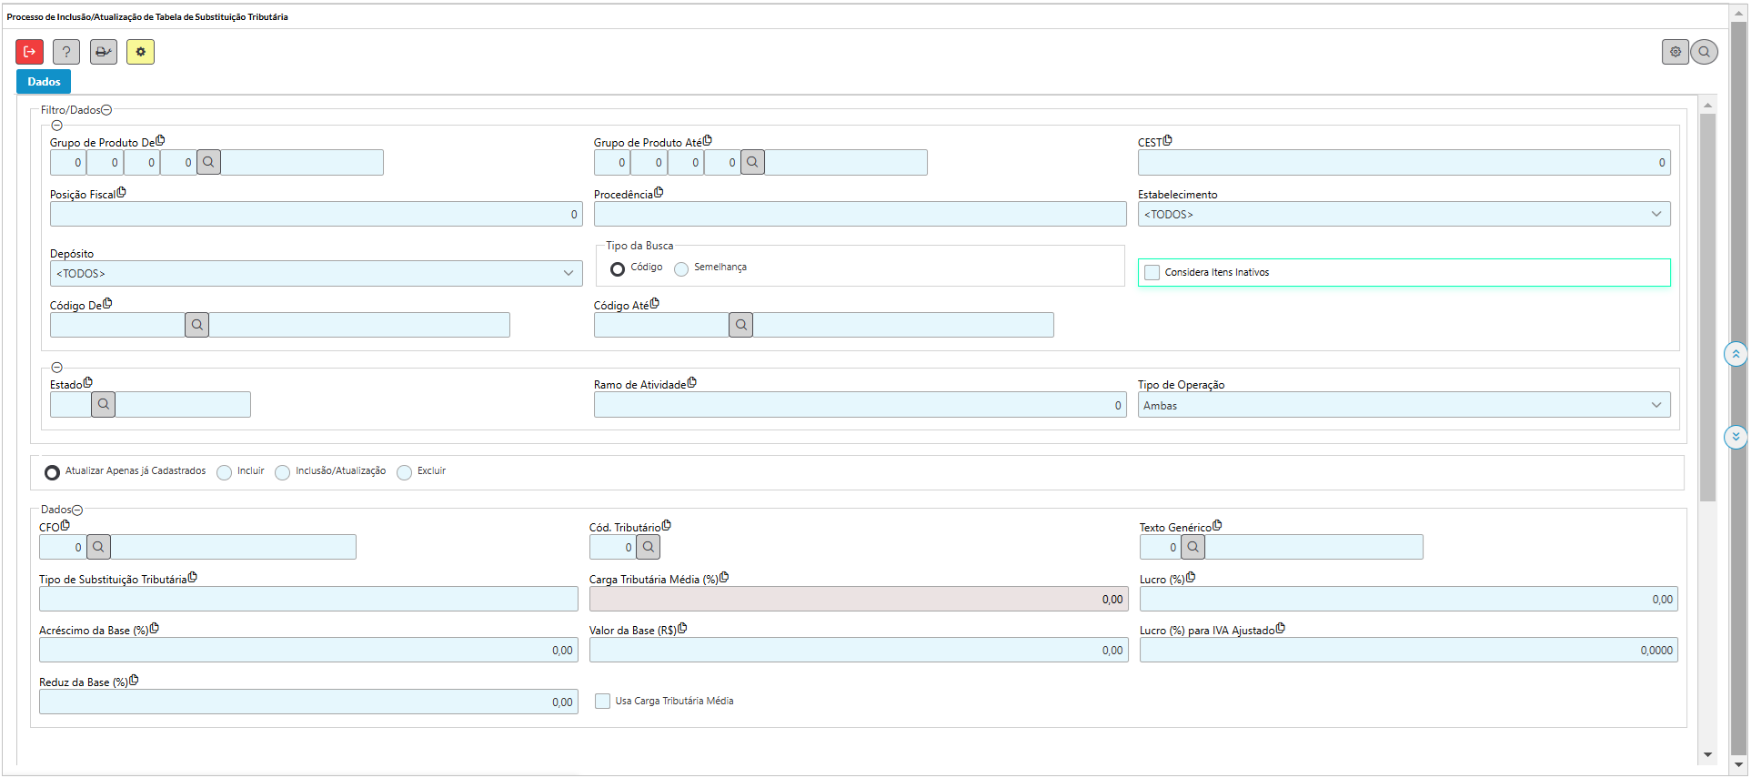The width and height of the screenshot is (1751, 778).
Task: Click the Cód. Tributário search icon
Action: (648, 547)
